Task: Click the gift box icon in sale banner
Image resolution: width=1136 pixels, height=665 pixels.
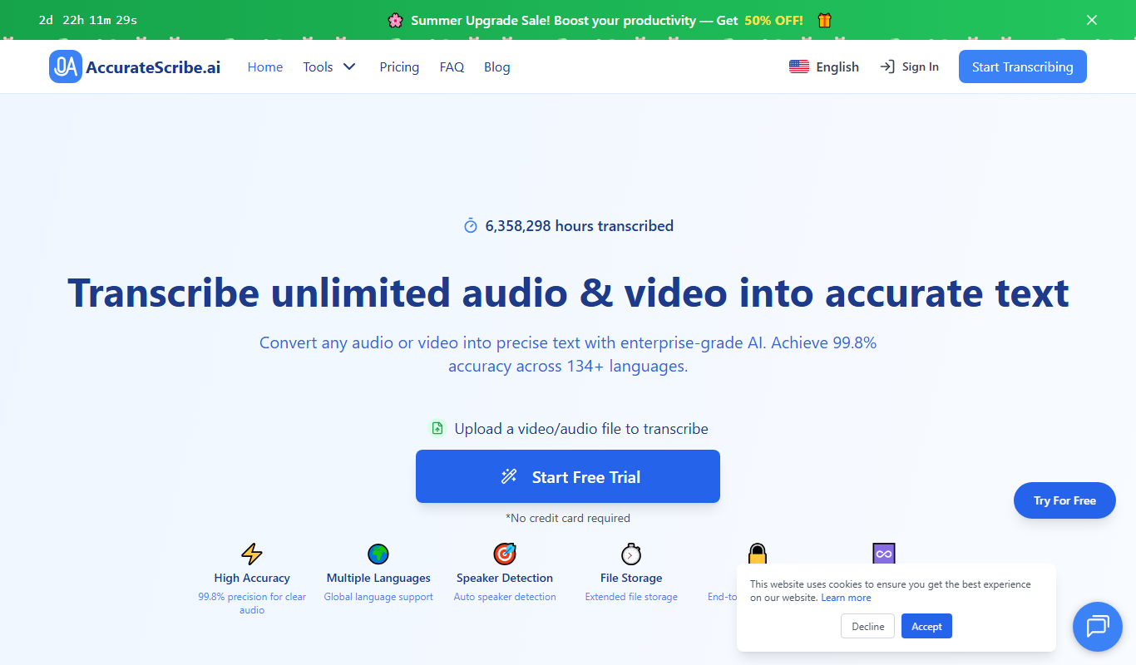Action: tap(824, 20)
